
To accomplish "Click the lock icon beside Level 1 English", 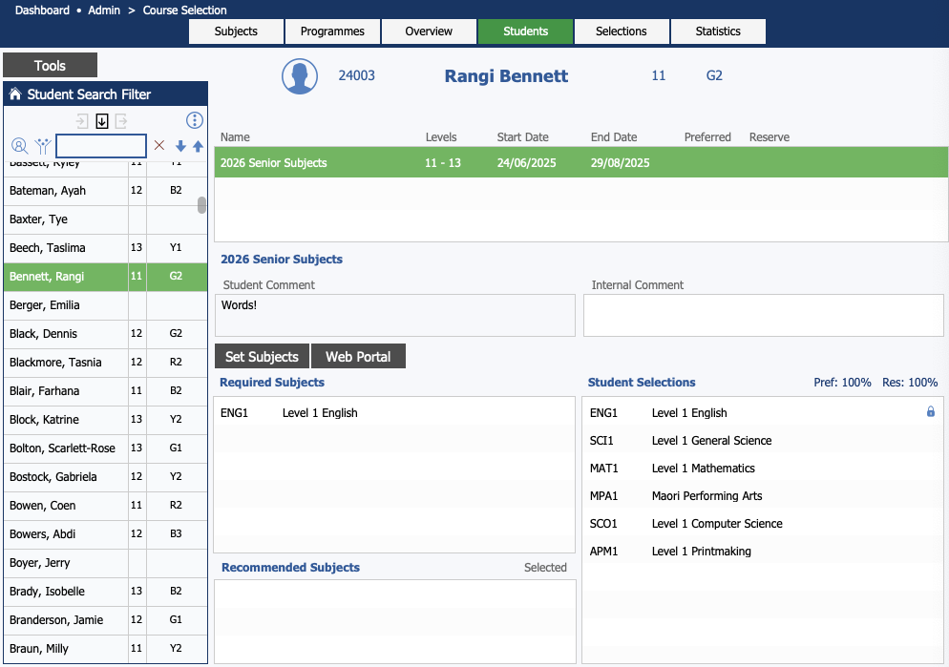I will 931,412.
